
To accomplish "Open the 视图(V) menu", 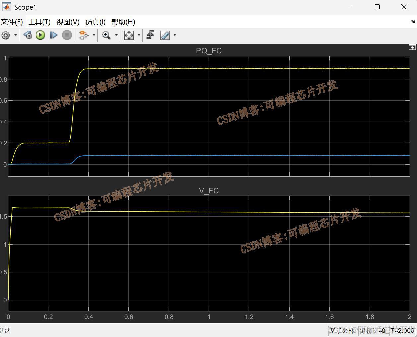I will [68, 22].
